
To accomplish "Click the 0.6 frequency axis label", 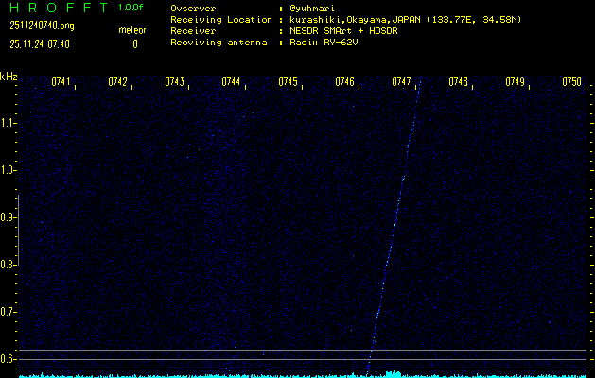I will (x=9, y=359).
